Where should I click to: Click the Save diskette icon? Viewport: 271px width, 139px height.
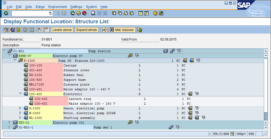64,13
